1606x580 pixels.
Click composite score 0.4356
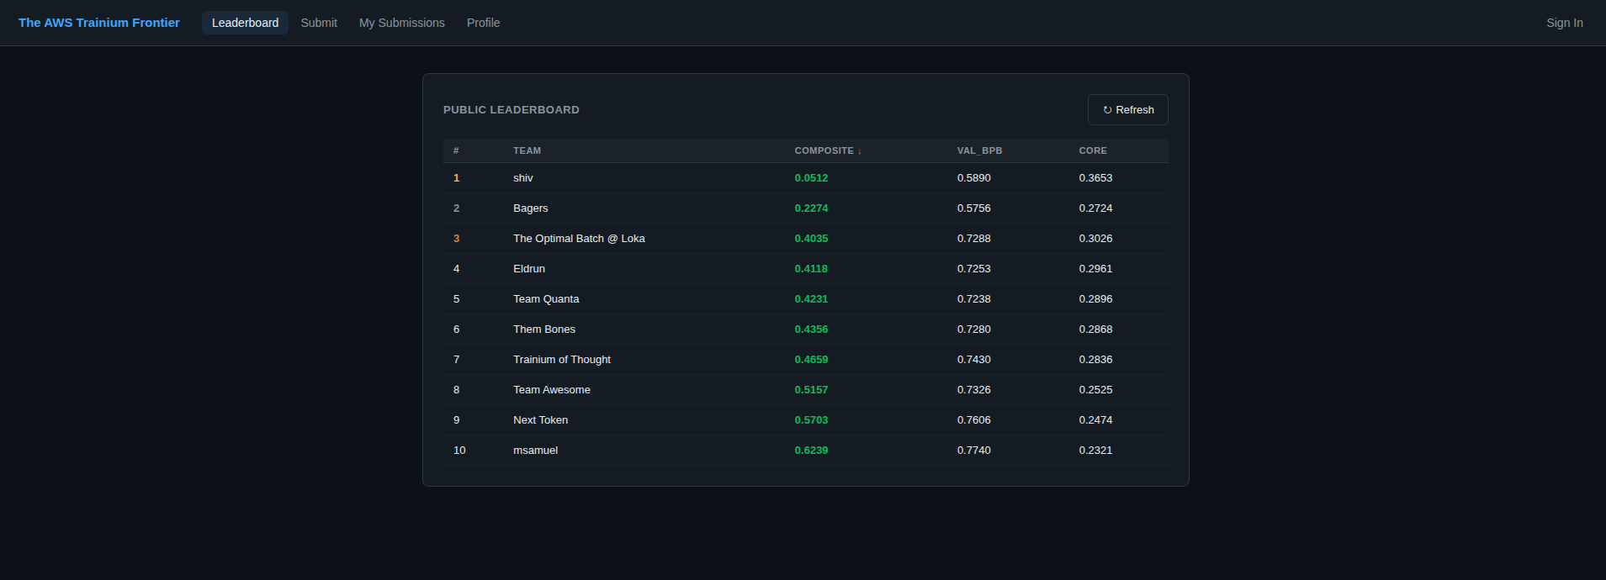tap(811, 330)
